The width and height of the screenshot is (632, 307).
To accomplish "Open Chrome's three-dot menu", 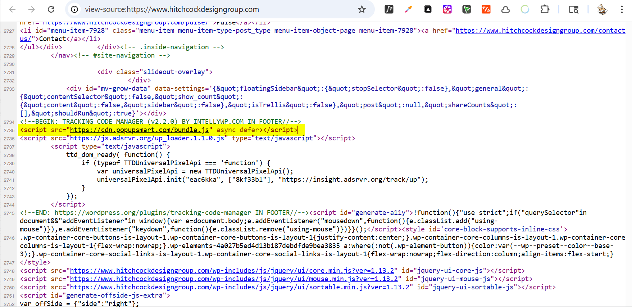I will [622, 9].
